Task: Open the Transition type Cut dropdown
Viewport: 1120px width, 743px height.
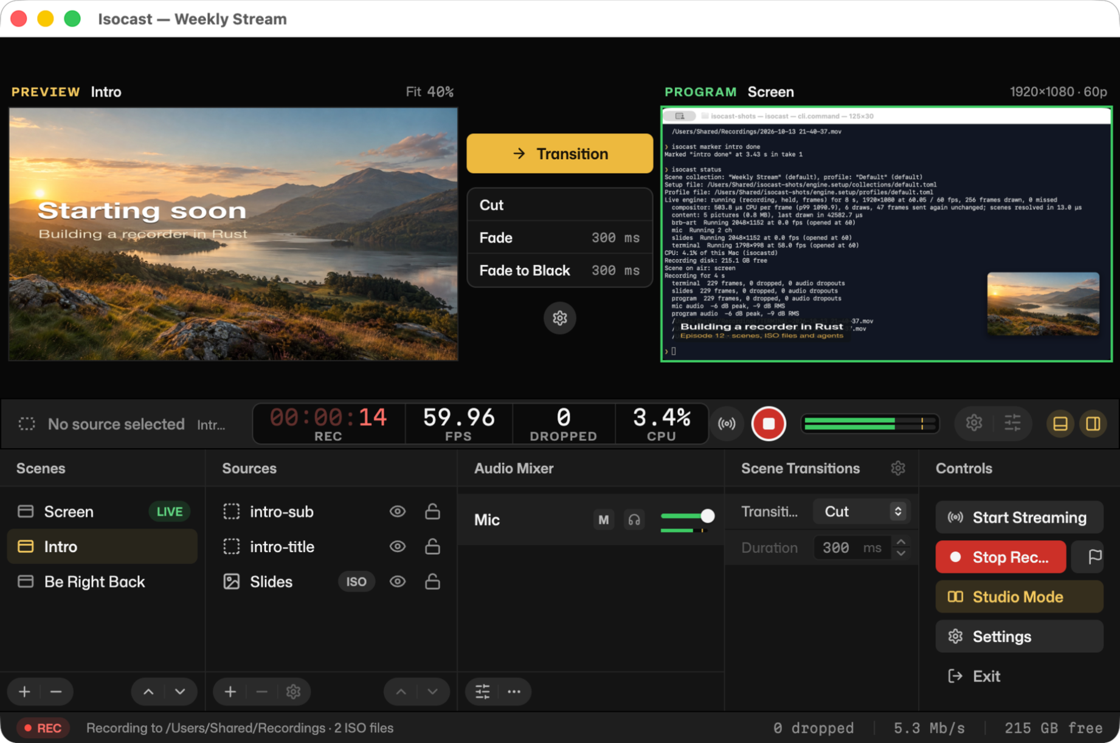Action: coord(862,512)
